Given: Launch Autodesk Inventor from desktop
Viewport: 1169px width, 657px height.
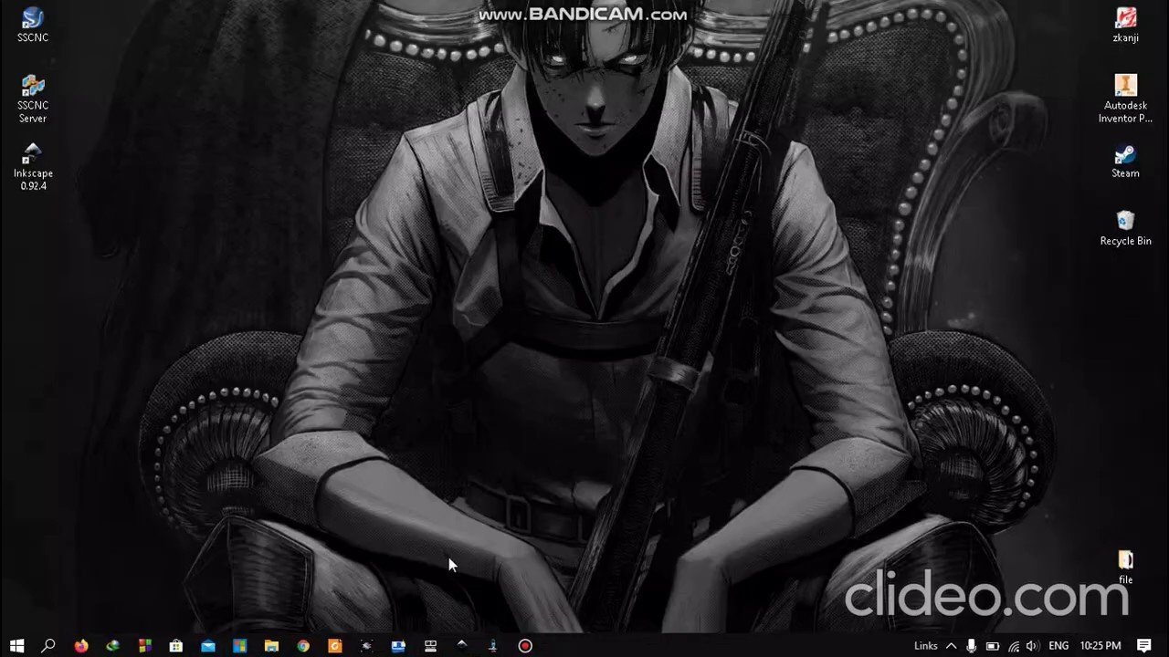Looking at the screenshot, I should (1125, 99).
